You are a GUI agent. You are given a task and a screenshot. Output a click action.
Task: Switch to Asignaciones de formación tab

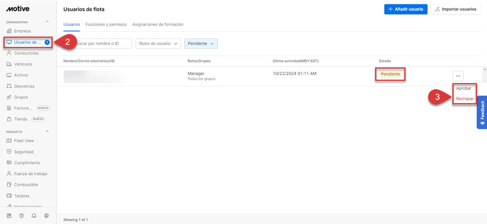coord(157,24)
